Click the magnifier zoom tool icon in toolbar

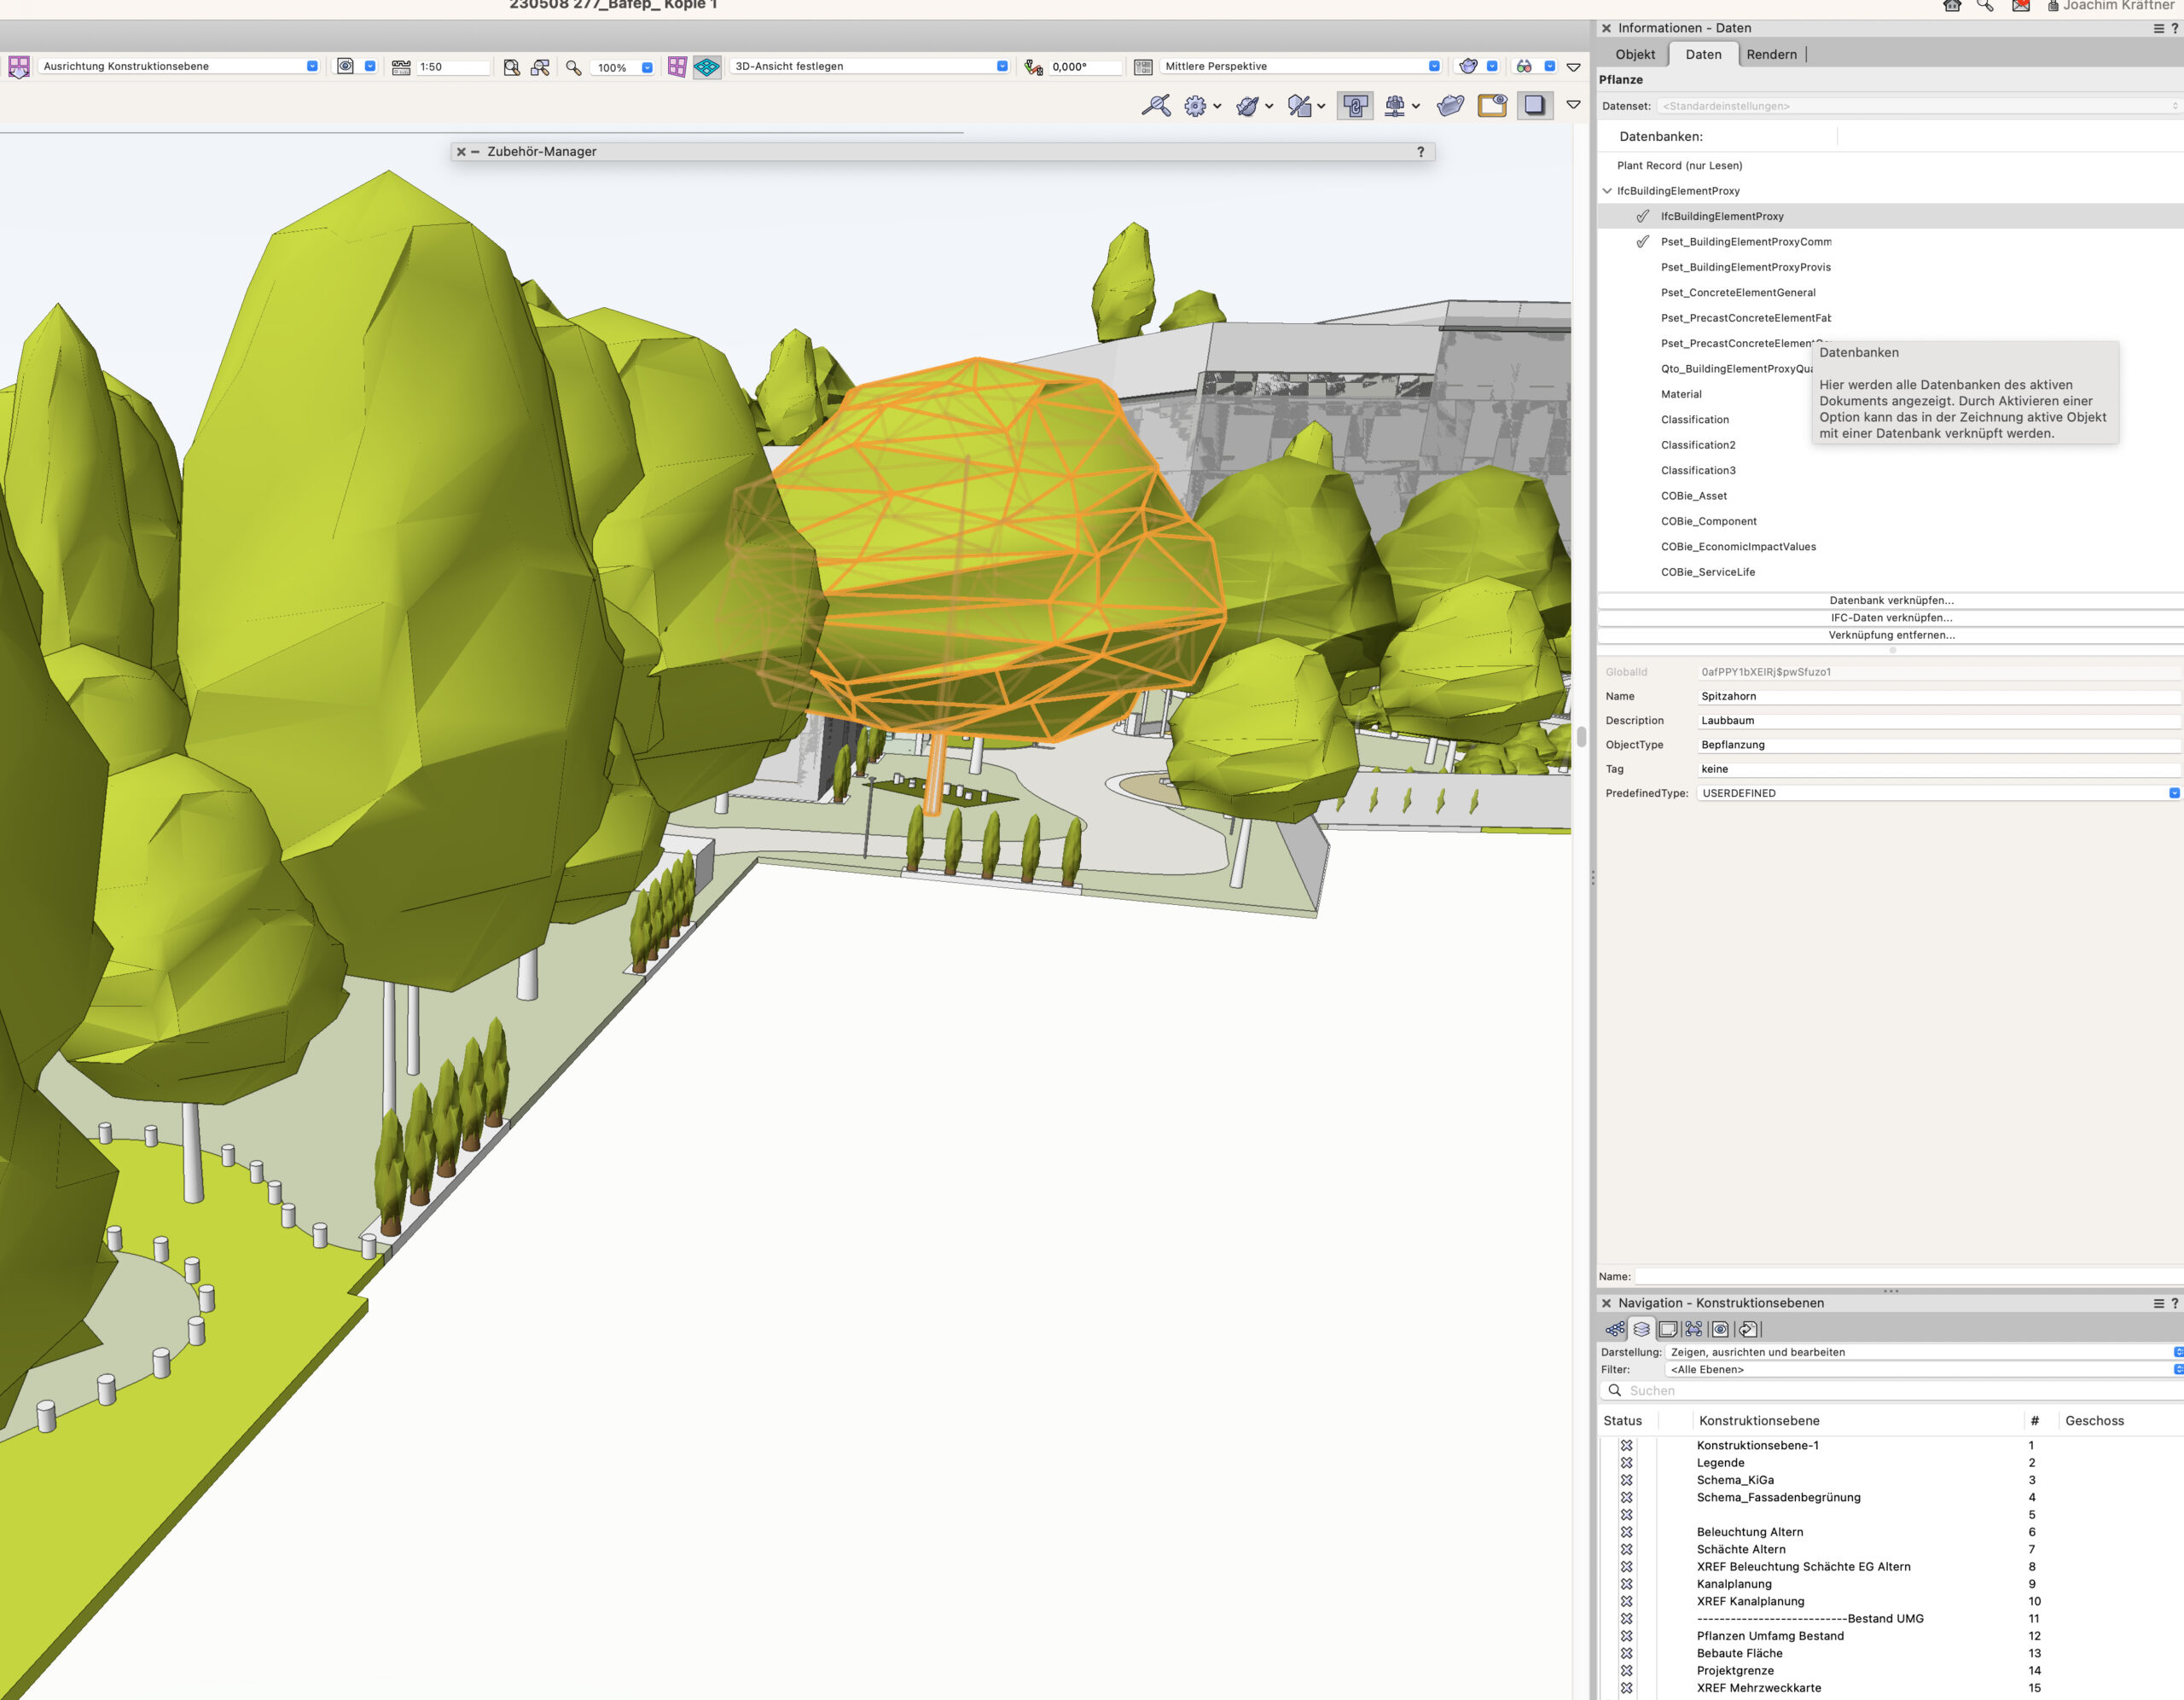573,67
